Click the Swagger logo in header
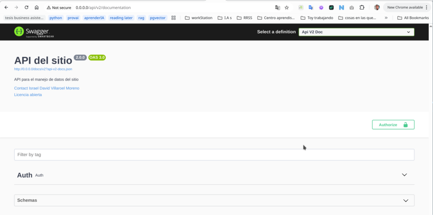The image size is (433, 215). [x=31, y=32]
